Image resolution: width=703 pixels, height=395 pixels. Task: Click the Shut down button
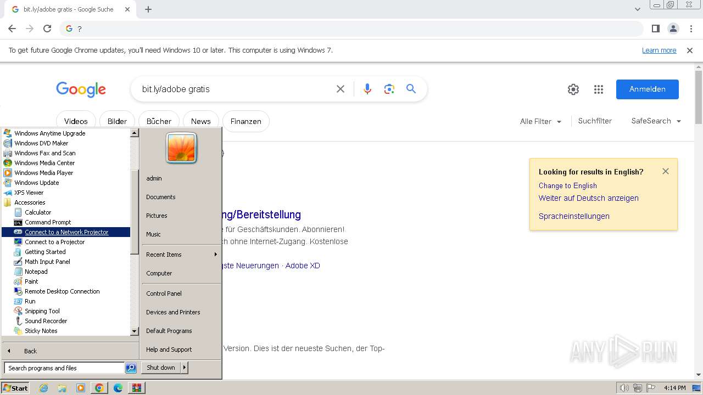161,368
